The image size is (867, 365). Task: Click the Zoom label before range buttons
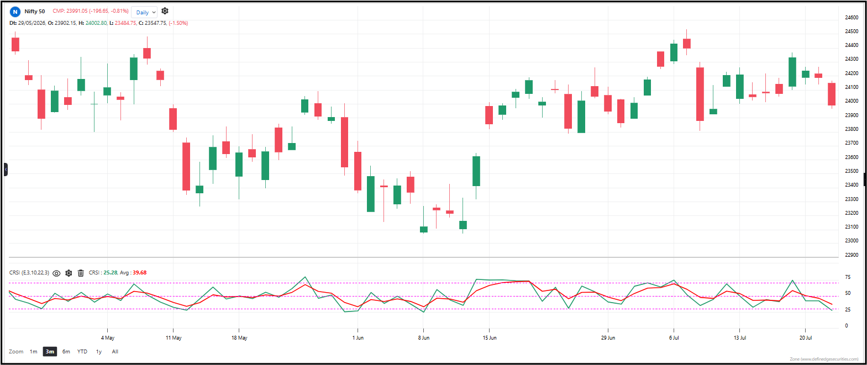tap(16, 352)
